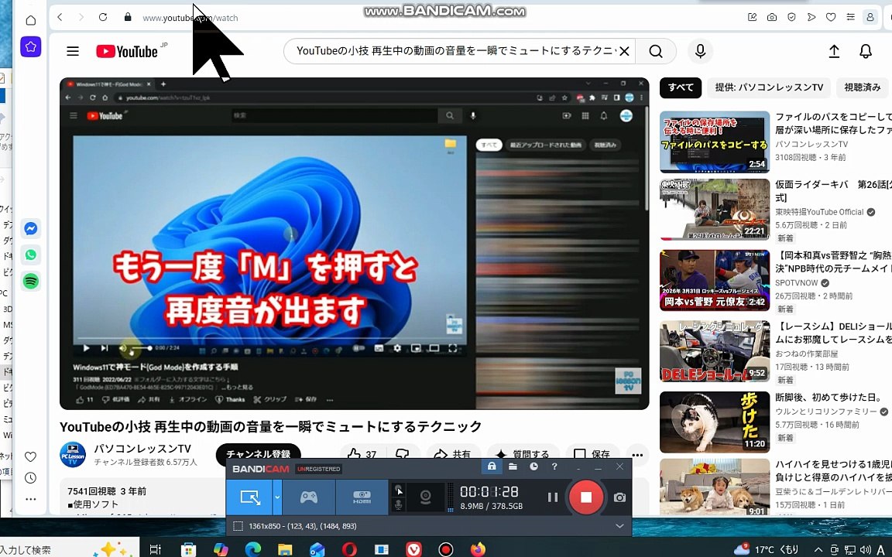Open Aria AI in the Opera sidebar

point(31,46)
